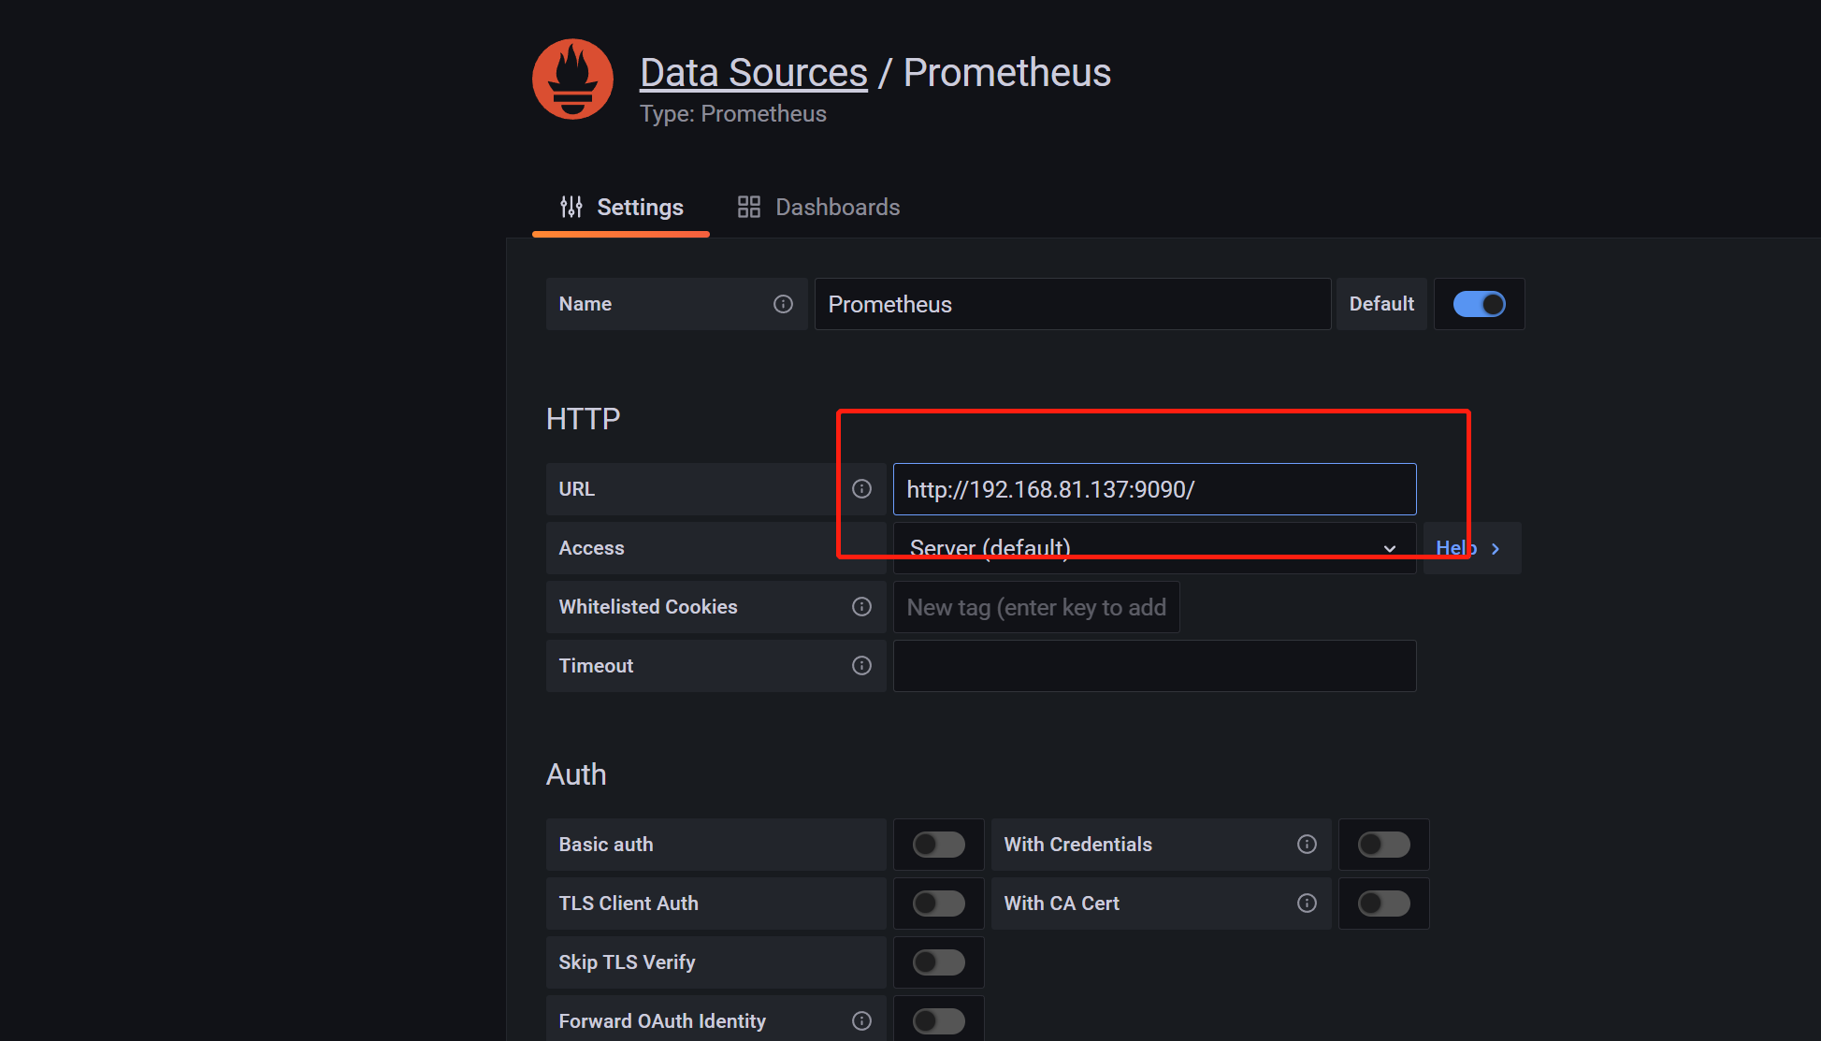Screen dimensions: 1821x1041
Task: Click the 'Default' label text
Action: (x=1381, y=304)
